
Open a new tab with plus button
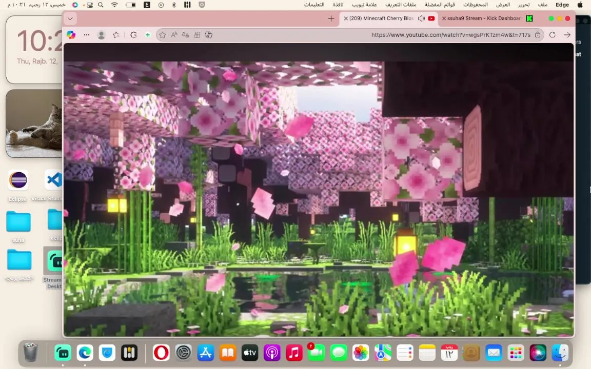click(331, 18)
